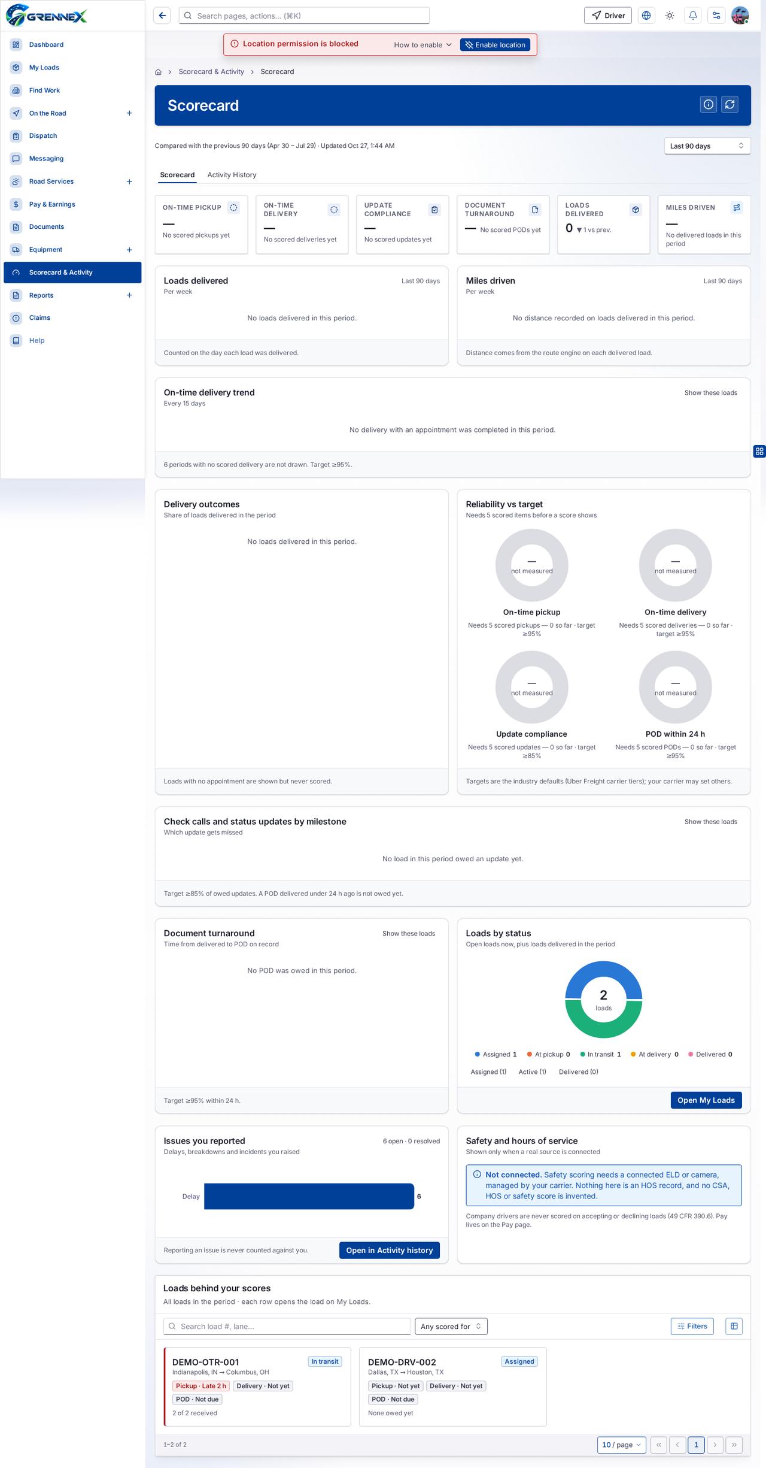766x1468 pixels.
Task: Open the 10 / page size dropdown
Action: coord(622,1445)
